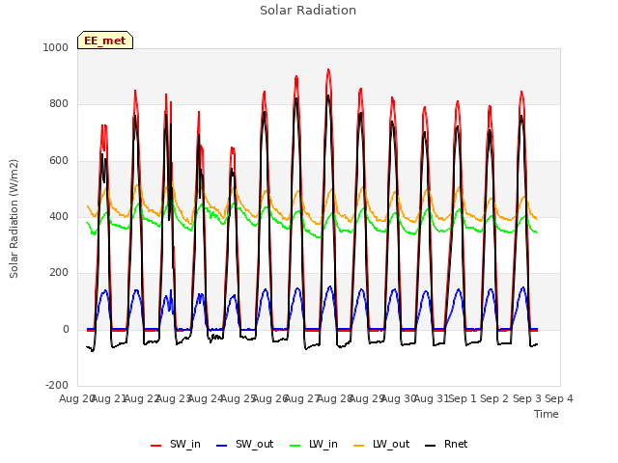Click the 800 y-axis tick label

pyautogui.click(x=59, y=104)
